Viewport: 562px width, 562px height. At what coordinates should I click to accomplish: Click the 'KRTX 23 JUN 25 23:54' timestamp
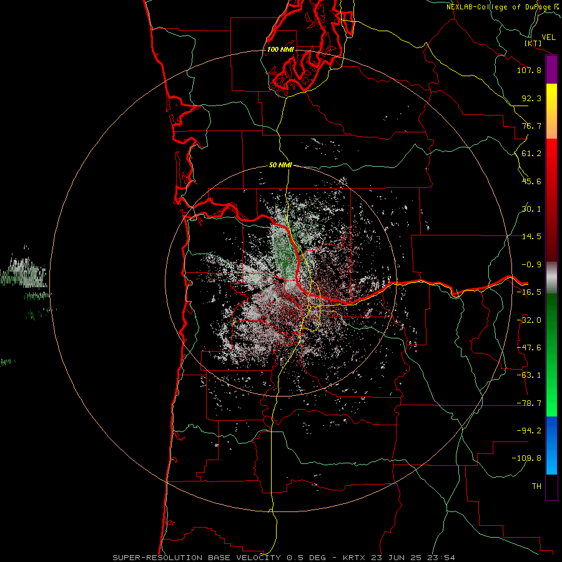pos(399,558)
